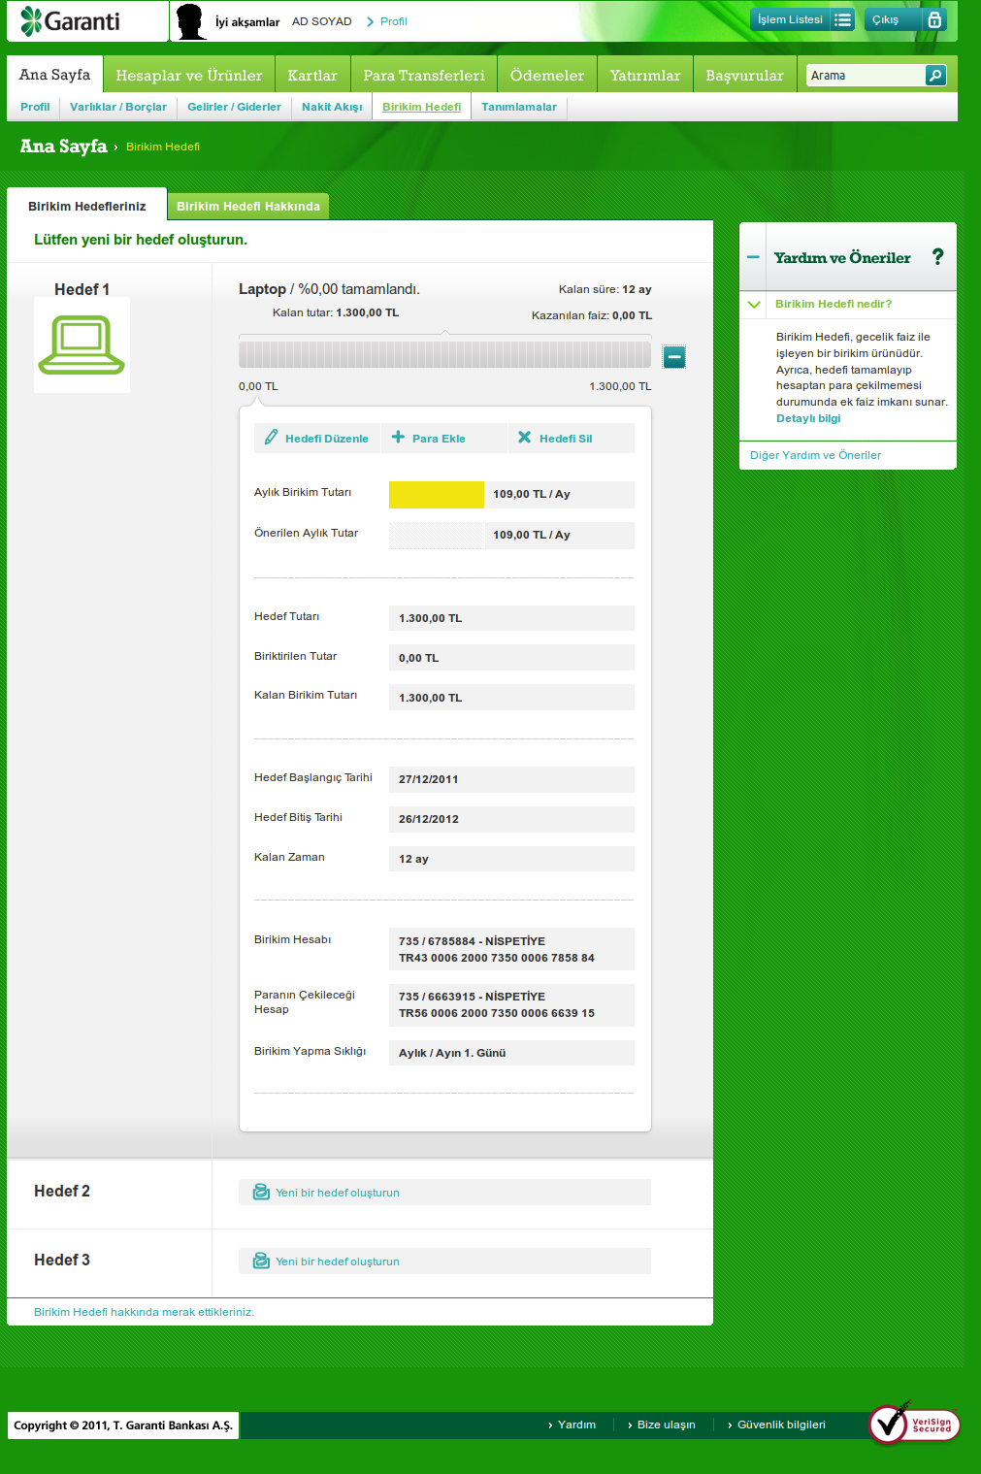Open Diğer Yardım ve Öneriler link
The image size is (981, 1474).
[x=815, y=455]
